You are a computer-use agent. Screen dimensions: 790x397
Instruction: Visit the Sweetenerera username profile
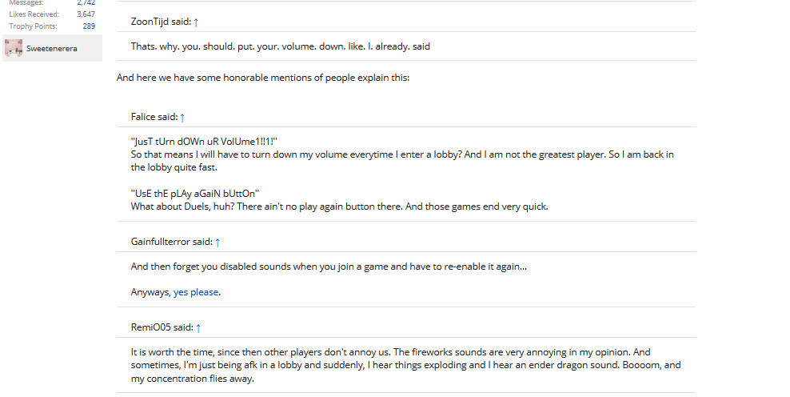point(52,49)
